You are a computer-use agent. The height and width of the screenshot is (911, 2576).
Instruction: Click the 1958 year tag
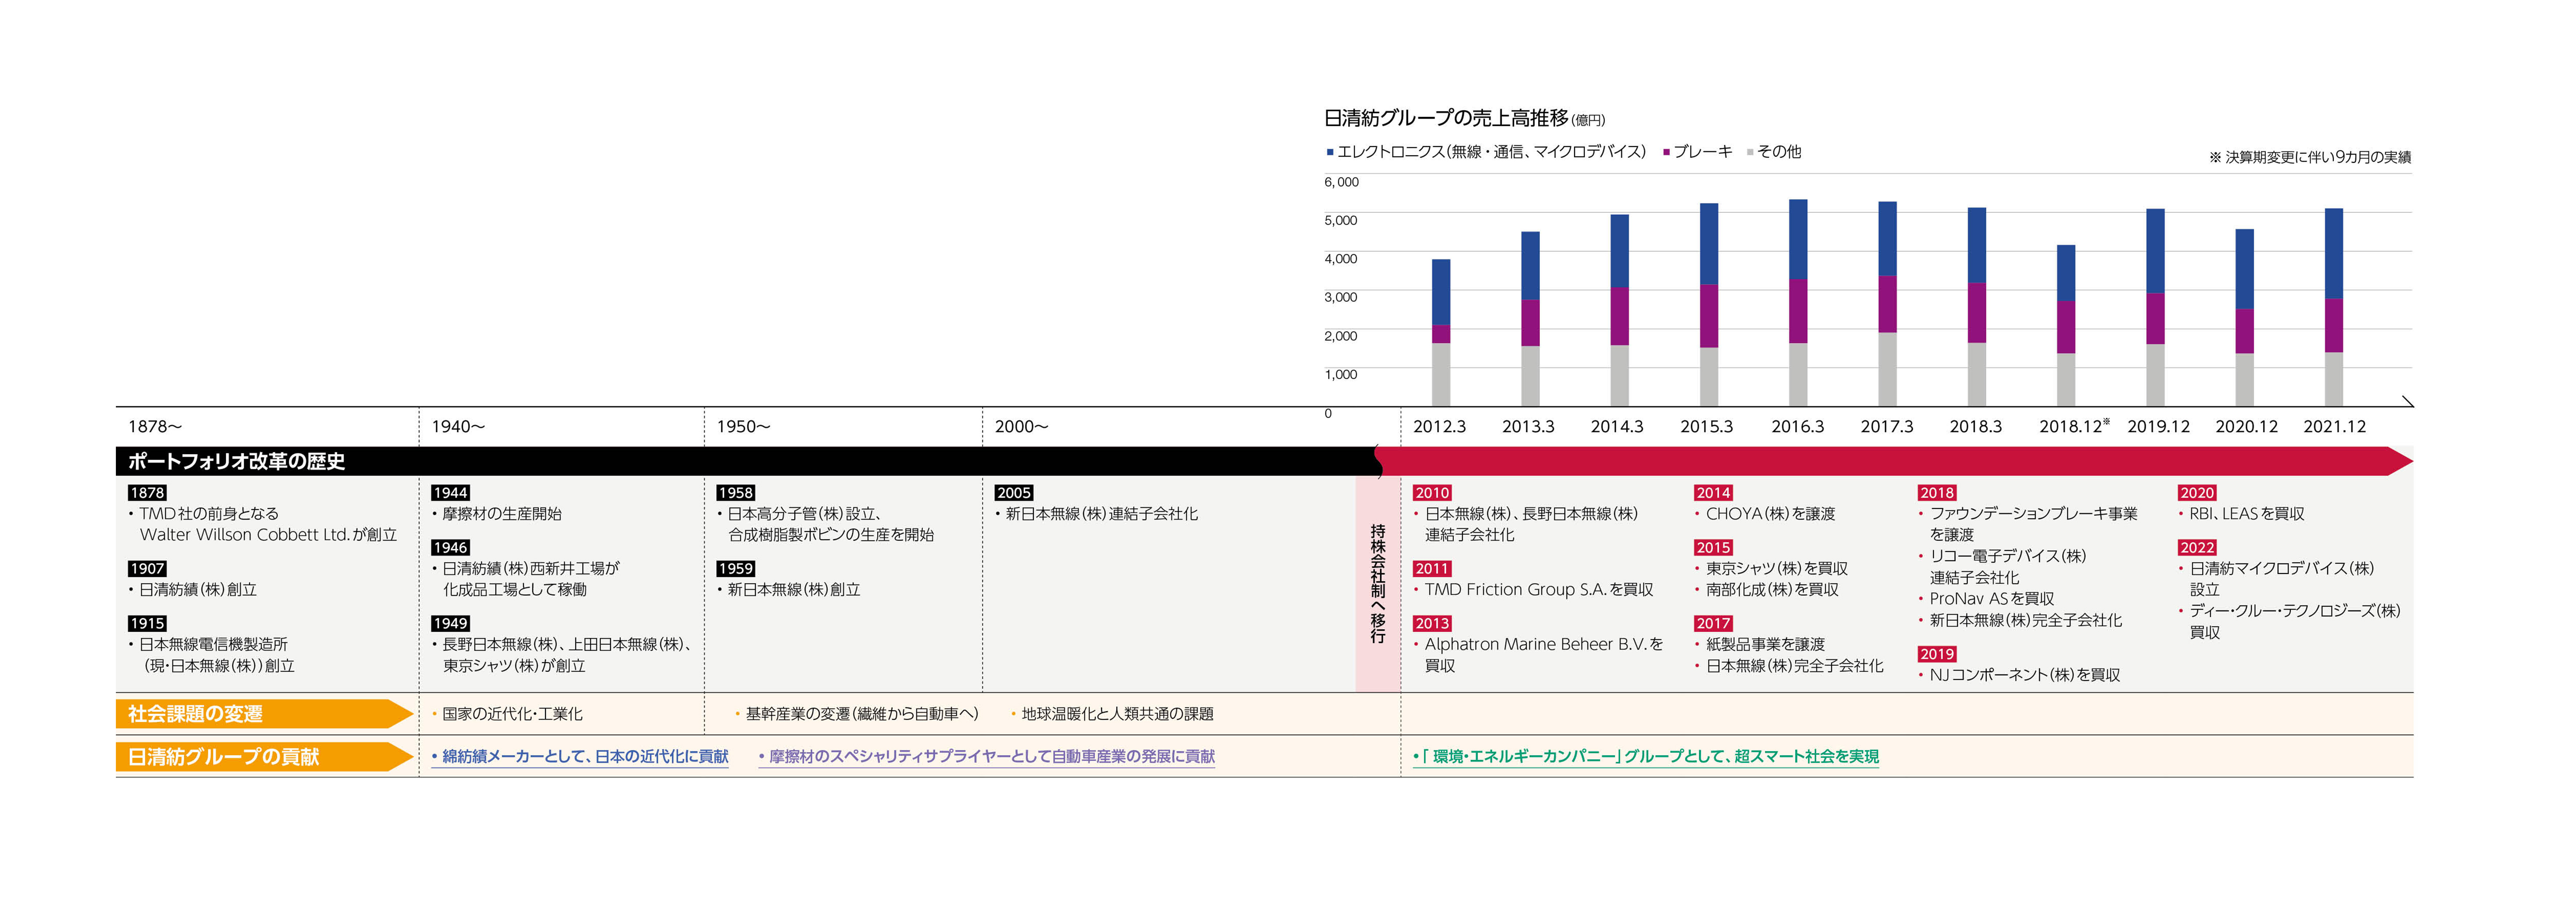[735, 492]
